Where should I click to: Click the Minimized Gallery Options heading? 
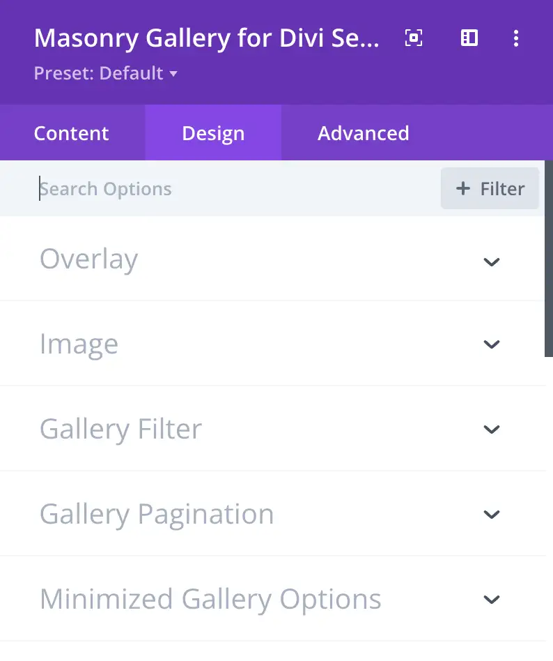210,600
